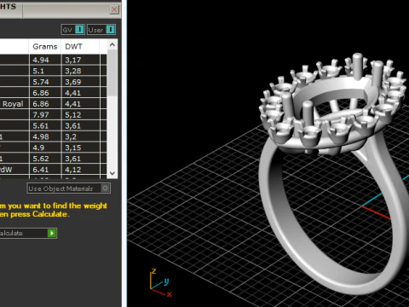The height and width of the screenshot is (307, 409).
Task: Select the 5.61 grams cell
Action: [45, 125]
